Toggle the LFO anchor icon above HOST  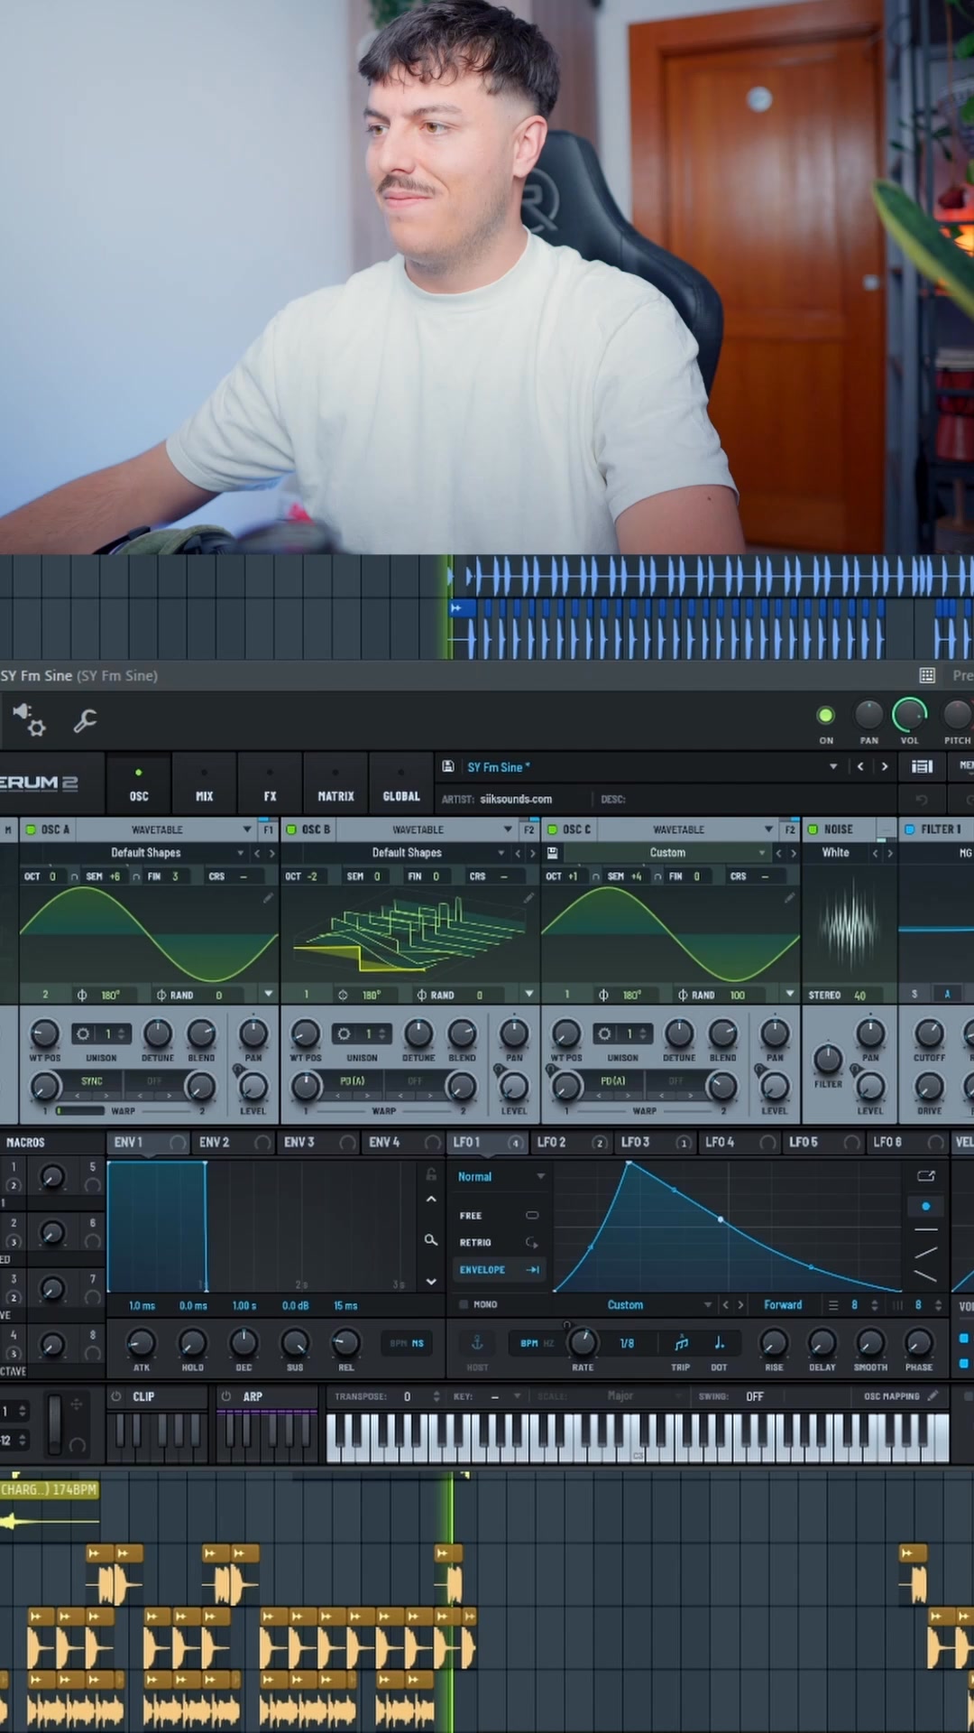coord(477,1343)
